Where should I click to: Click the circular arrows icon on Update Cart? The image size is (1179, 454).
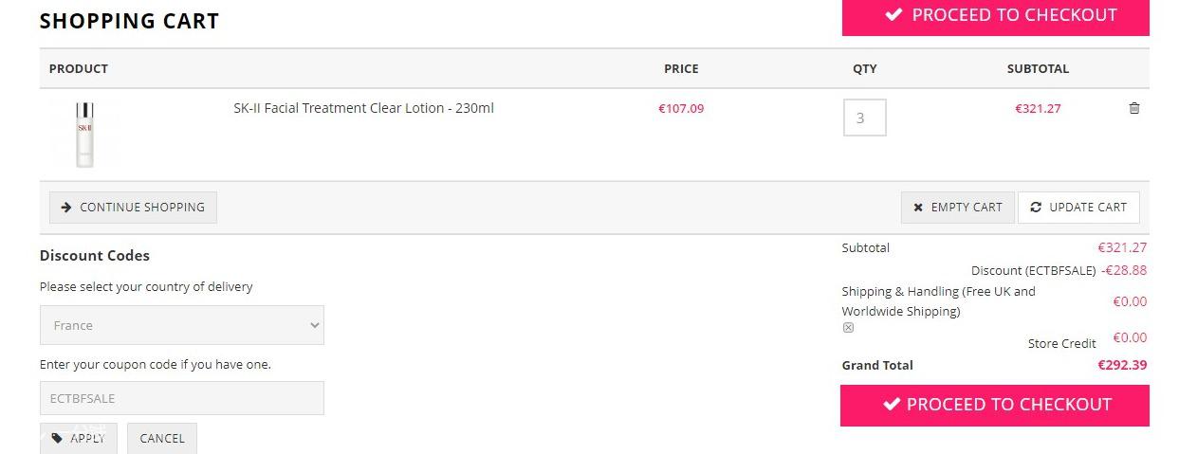coord(1036,208)
